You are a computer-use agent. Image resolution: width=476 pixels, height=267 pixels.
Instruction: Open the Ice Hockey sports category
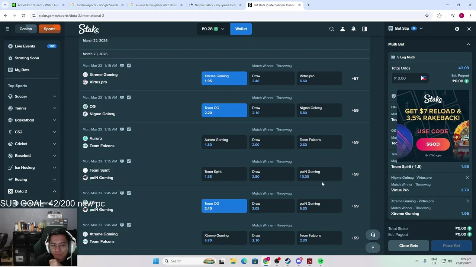point(32,168)
